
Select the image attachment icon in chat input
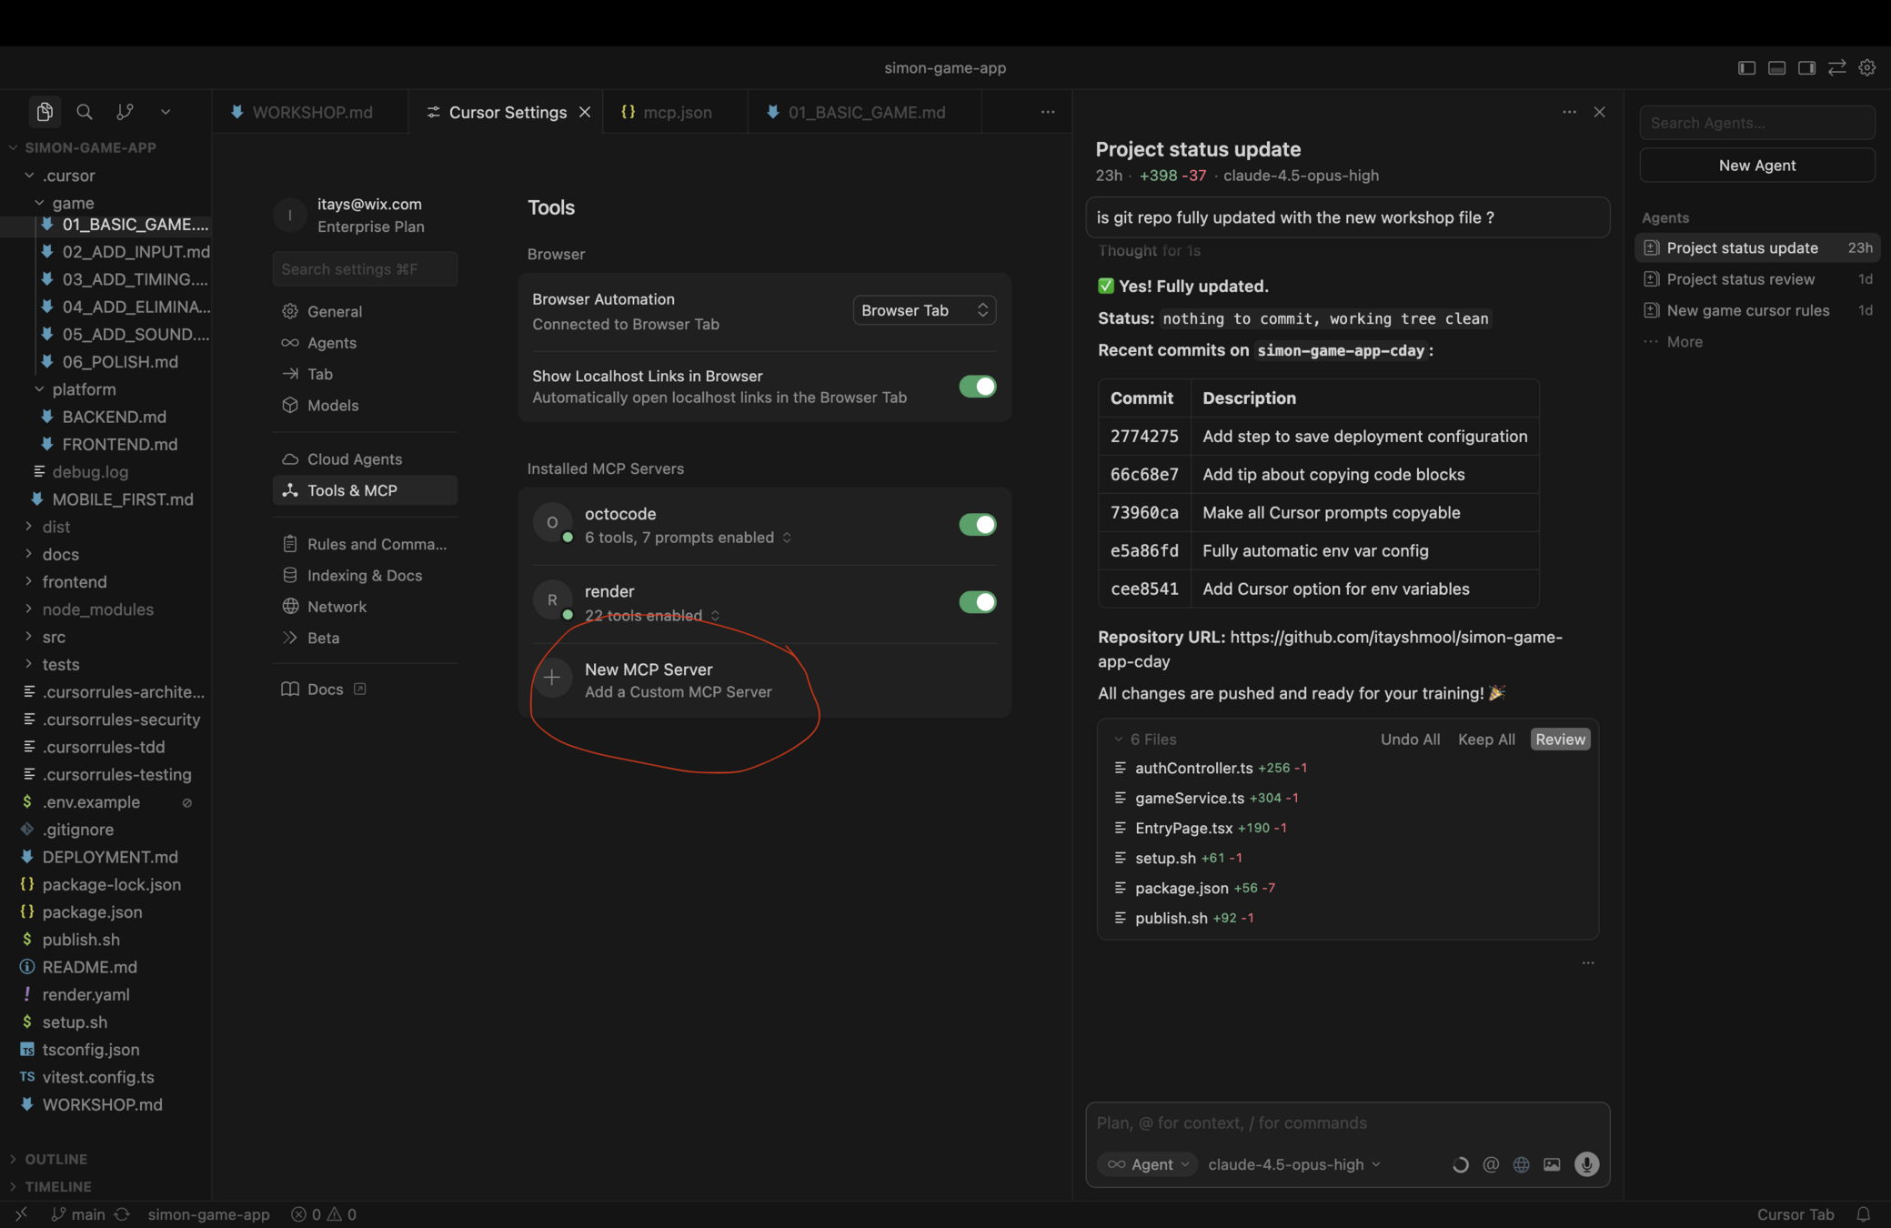[x=1552, y=1164]
